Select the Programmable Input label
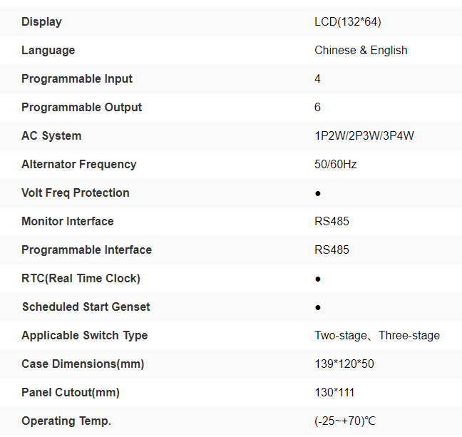Image resolution: width=462 pixels, height=437 pixels. pos(77,79)
